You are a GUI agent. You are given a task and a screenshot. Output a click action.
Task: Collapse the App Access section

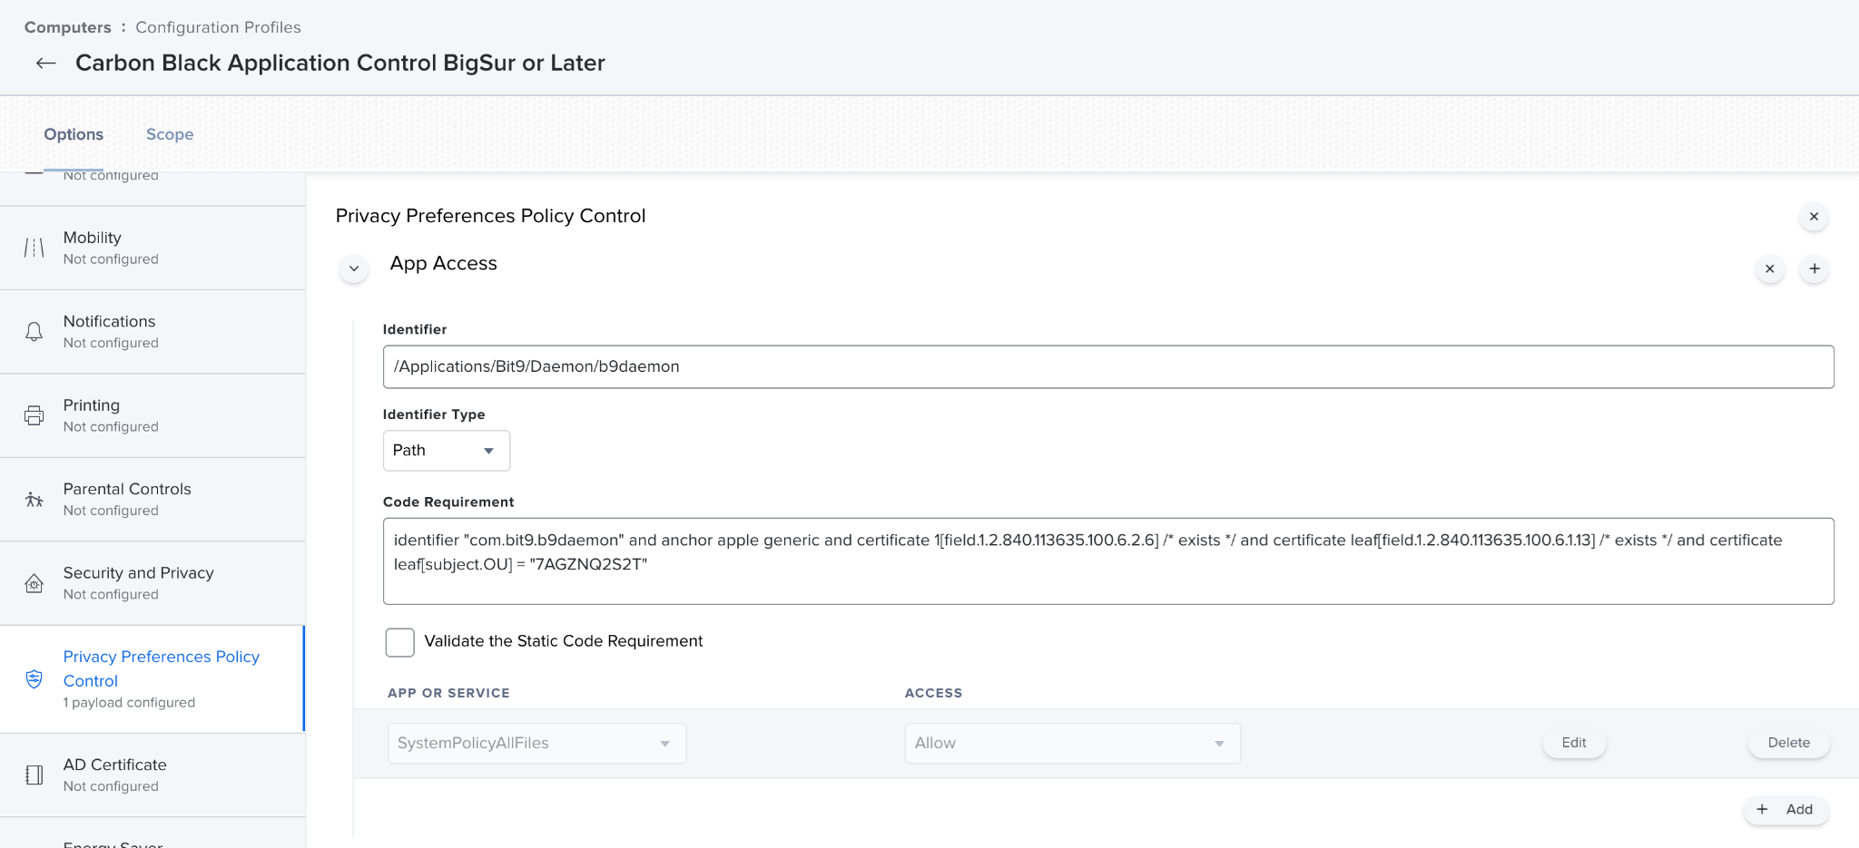pyautogui.click(x=354, y=268)
